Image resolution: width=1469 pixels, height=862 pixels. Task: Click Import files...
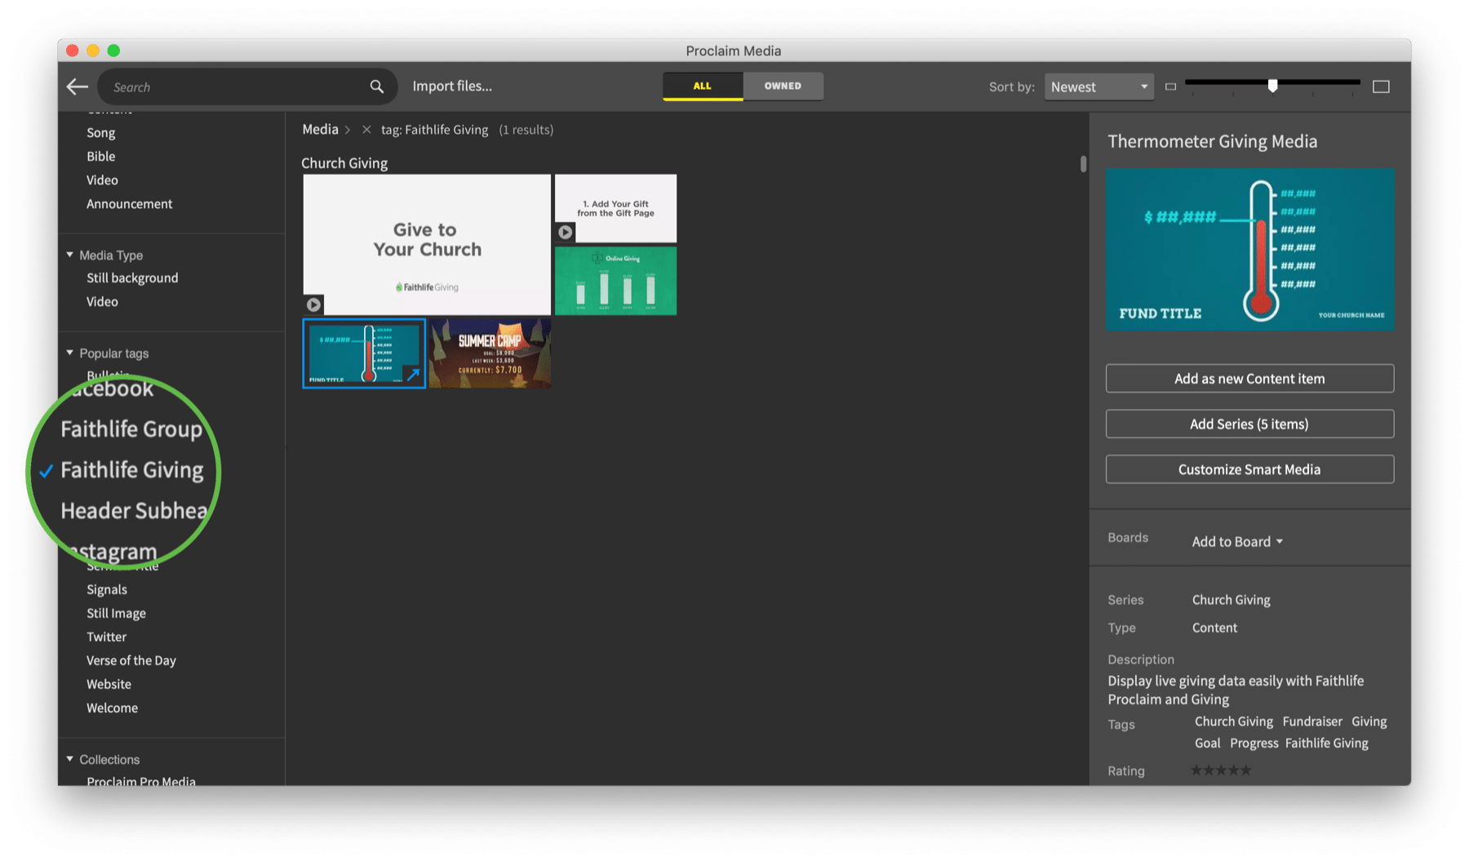click(452, 86)
